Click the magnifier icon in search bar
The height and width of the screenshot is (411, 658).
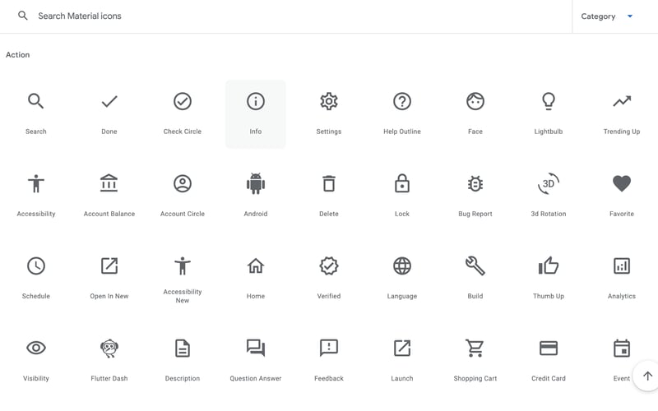point(23,16)
